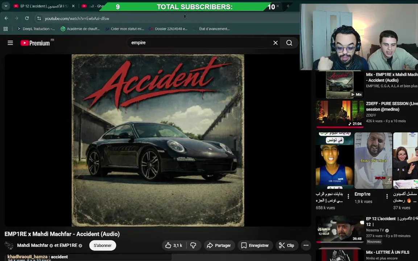Clear the search text with X icon
The image size is (418, 261).
coord(276,43)
